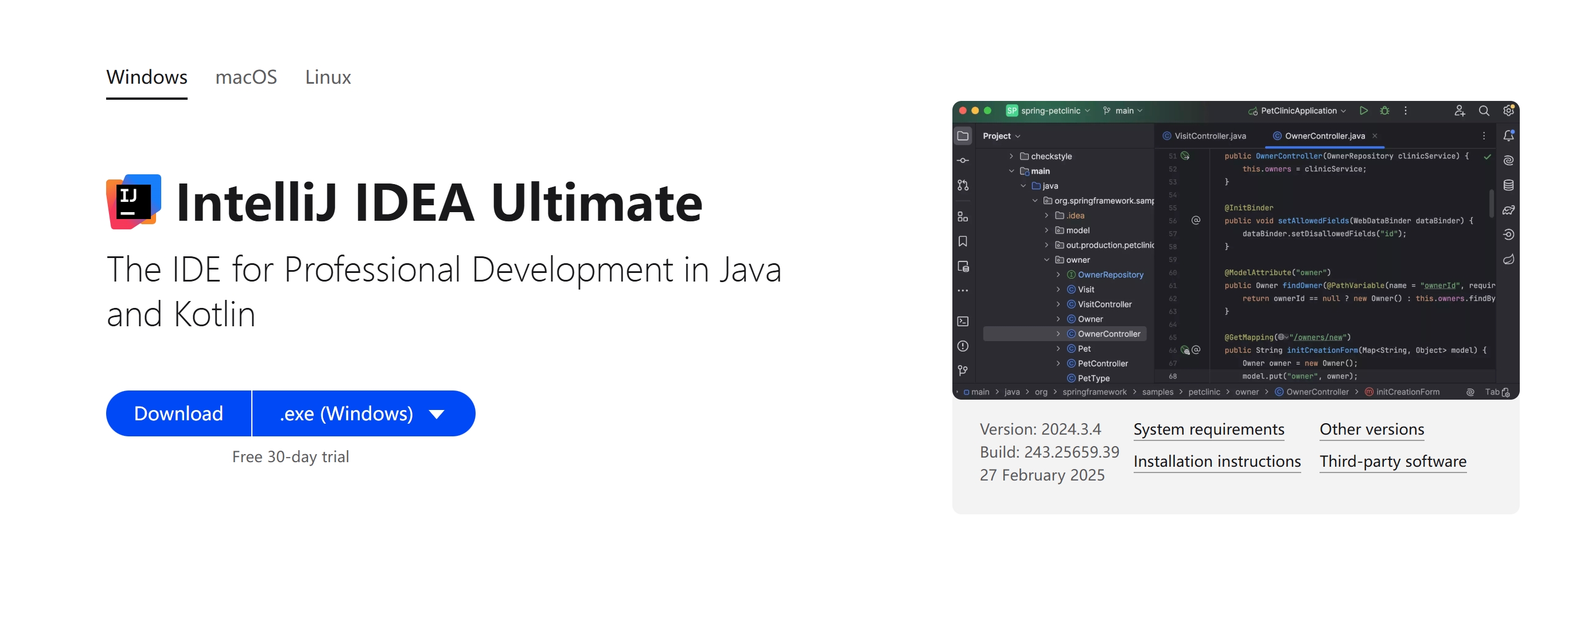Collapse the main folder in tree
Screen dimensions: 1576x621
(x=1011, y=171)
